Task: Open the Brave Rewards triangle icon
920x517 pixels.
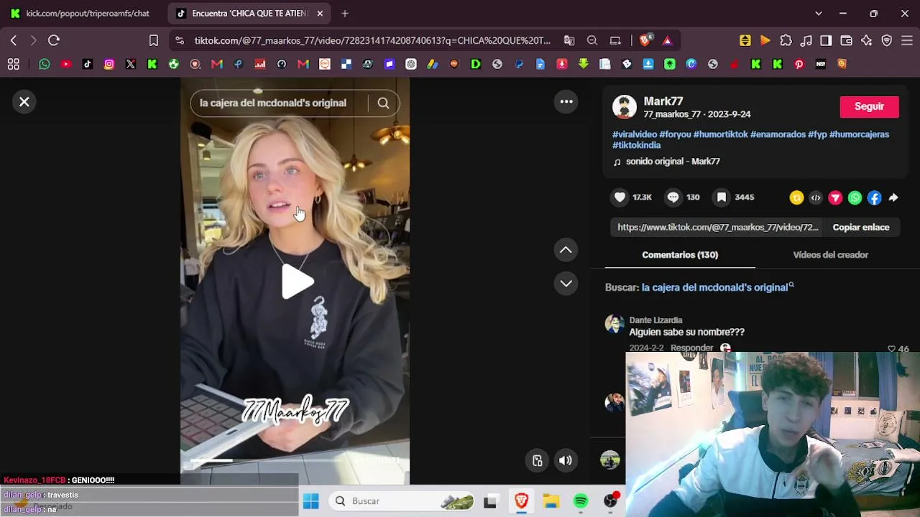Action: (x=668, y=41)
